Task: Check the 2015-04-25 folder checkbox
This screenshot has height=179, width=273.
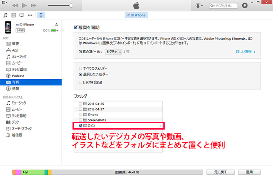Action: click(81, 104)
